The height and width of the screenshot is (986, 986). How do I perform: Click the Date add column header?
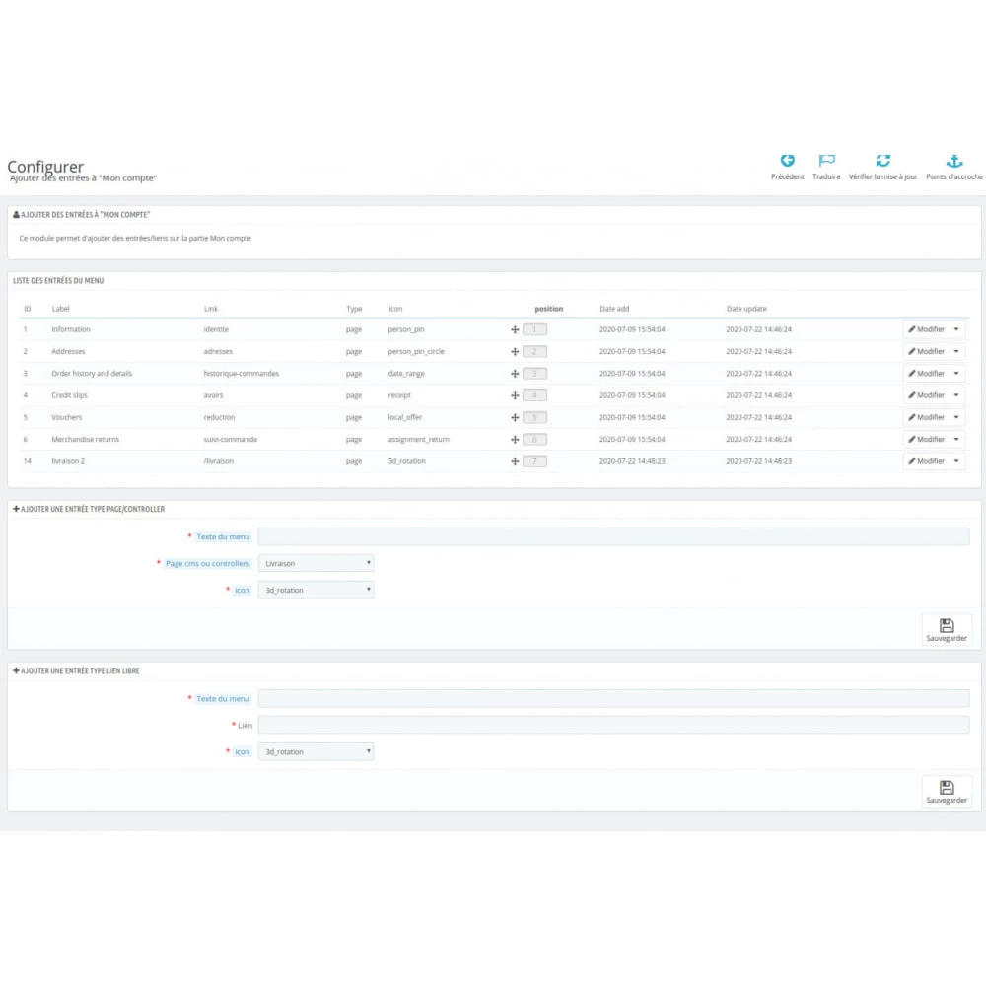pos(614,309)
